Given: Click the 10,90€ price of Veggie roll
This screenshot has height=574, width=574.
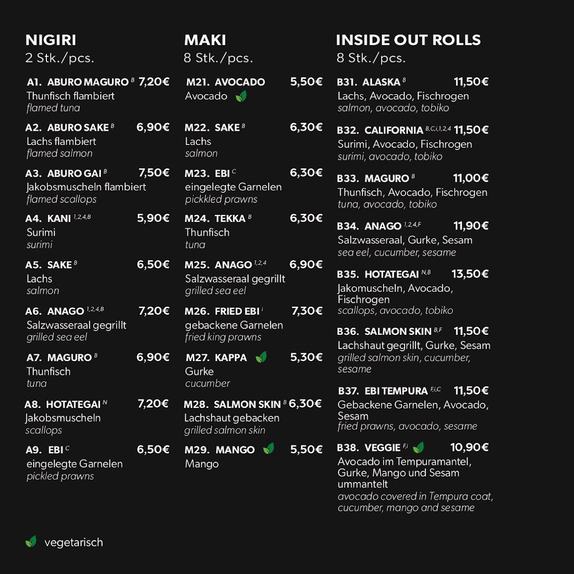Looking at the screenshot, I should tap(469, 447).
